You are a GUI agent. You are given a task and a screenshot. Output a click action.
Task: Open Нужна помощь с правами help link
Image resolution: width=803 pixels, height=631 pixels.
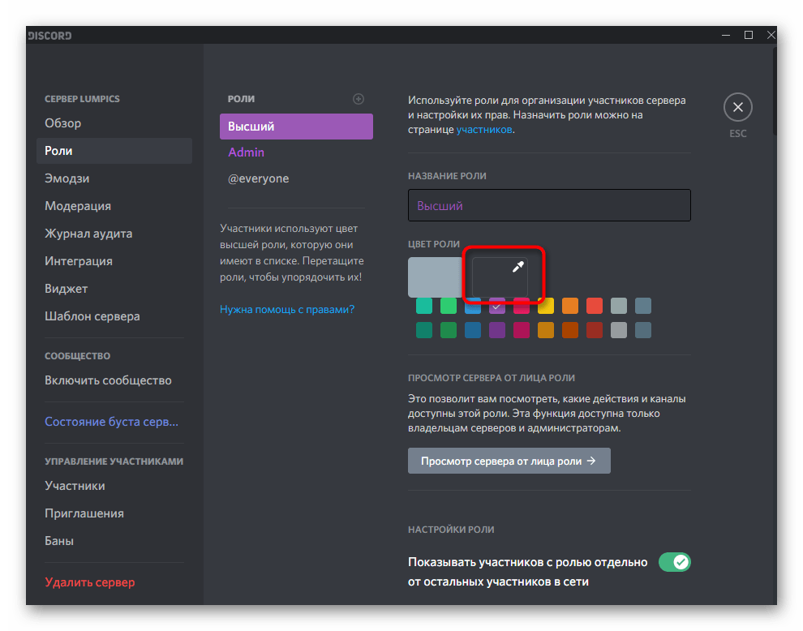pyautogui.click(x=287, y=309)
